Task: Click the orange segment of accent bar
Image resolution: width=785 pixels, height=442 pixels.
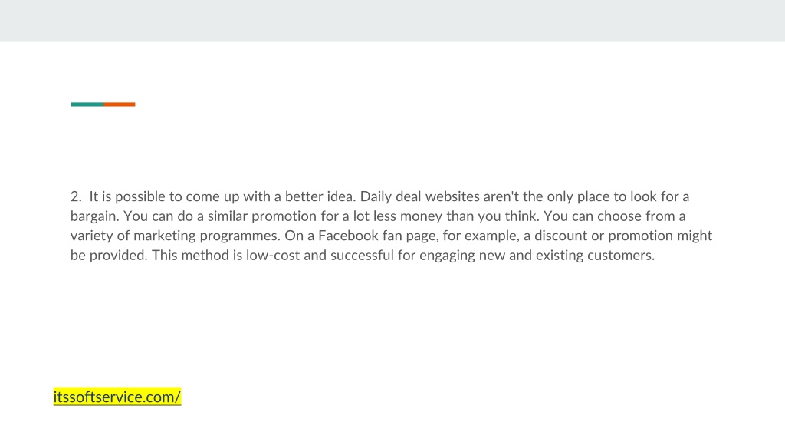Action: click(119, 104)
